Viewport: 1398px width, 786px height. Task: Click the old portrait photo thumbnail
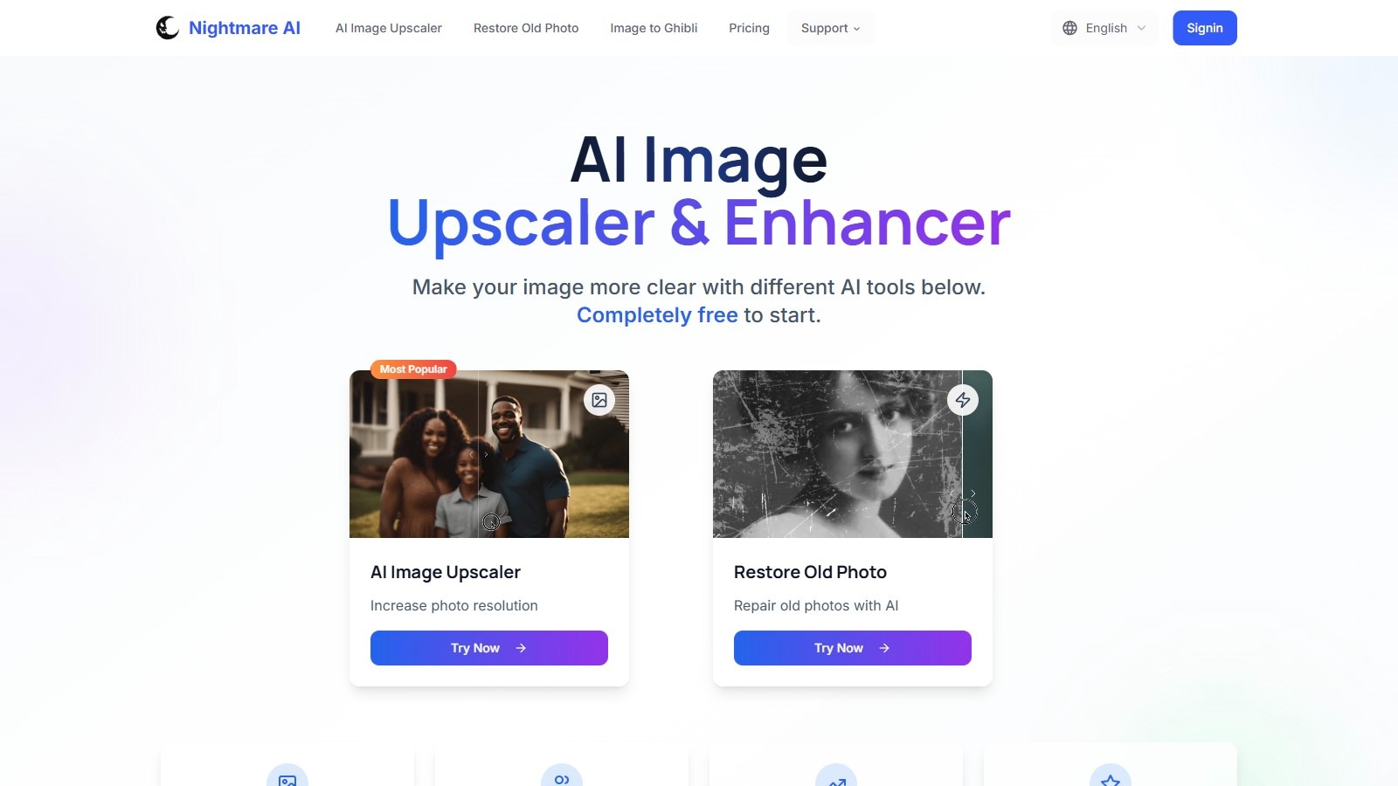coord(853,454)
